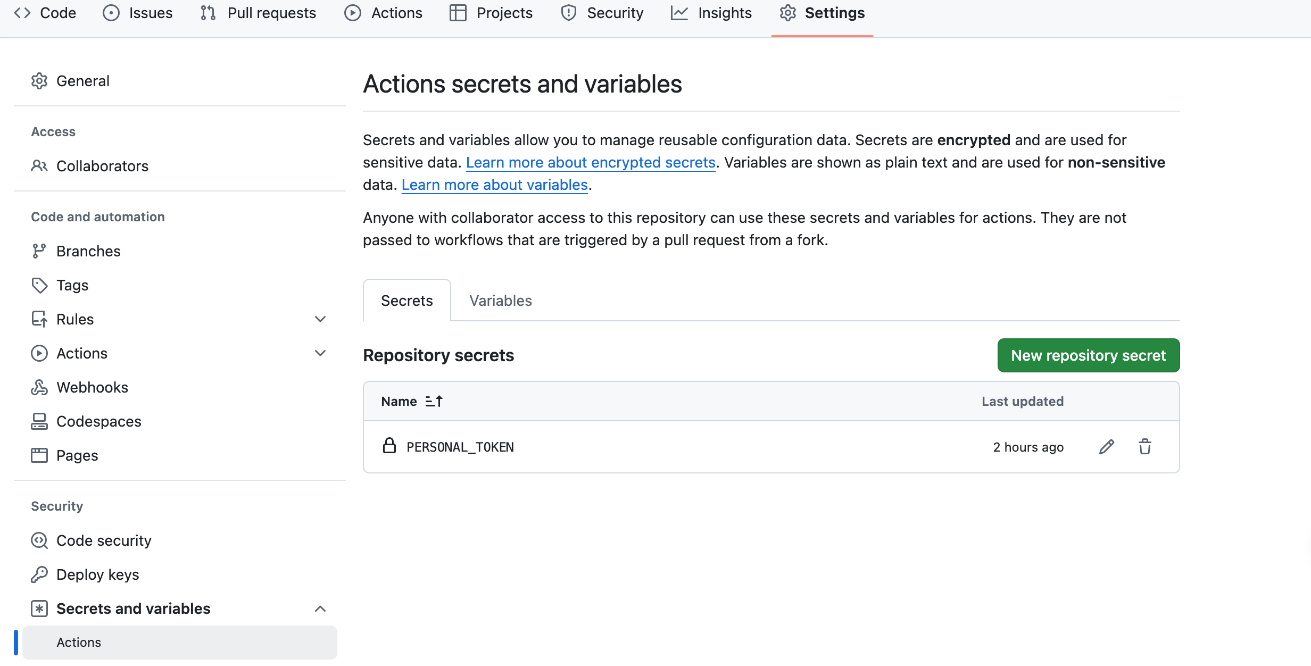Screen dimensions: 1311x666
Task: Collapse the Secrets and variables section
Action: click(x=320, y=609)
